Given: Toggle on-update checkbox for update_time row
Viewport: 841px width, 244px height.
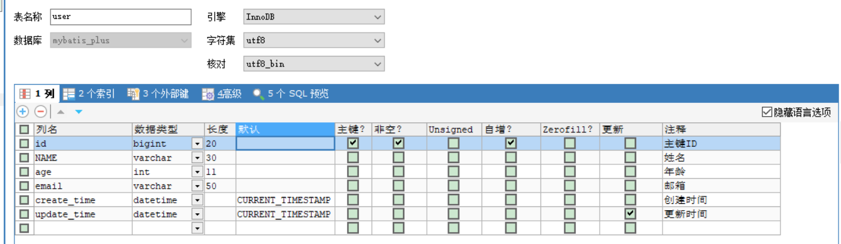Looking at the screenshot, I should pos(630,214).
